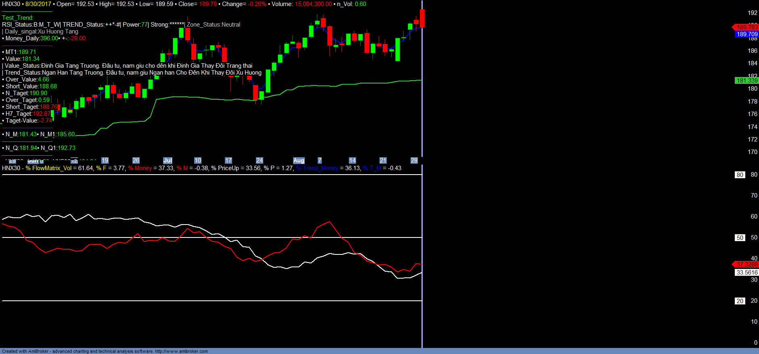Click the % FlowMatrix_Vol indicator label
The height and width of the screenshot is (354, 759).
point(48,168)
